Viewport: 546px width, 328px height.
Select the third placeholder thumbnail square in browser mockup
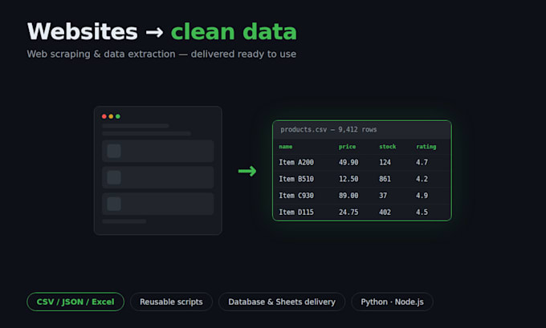point(114,204)
